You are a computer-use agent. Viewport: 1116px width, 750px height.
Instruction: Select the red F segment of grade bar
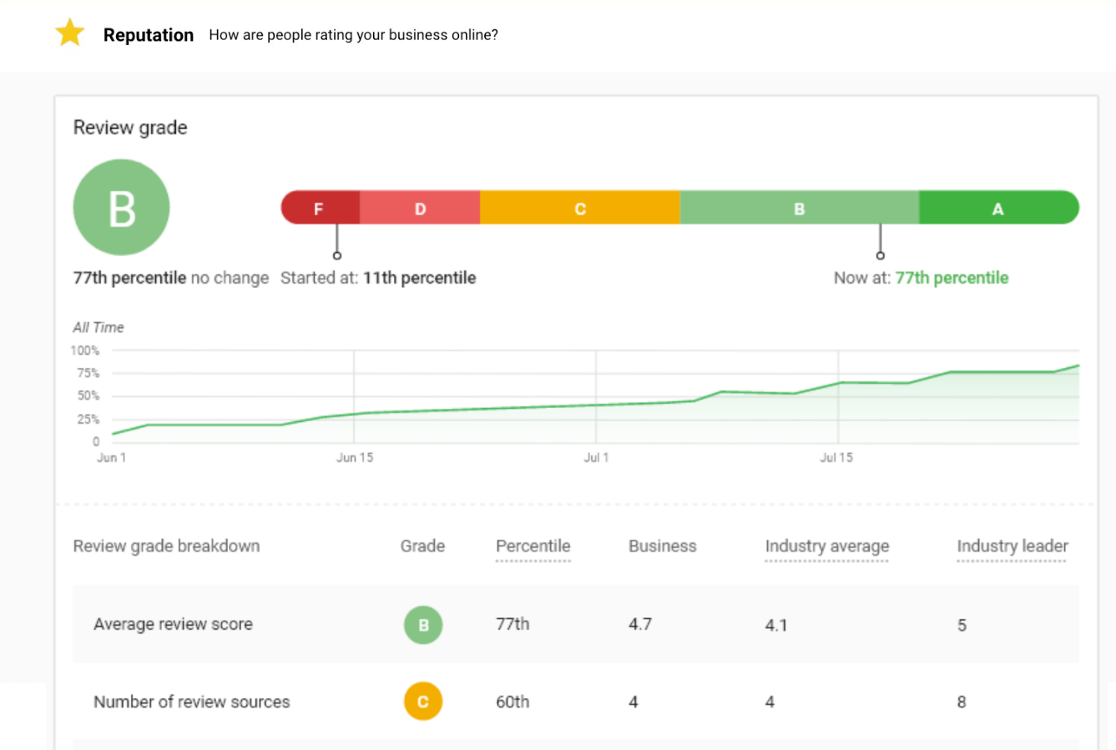(321, 208)
